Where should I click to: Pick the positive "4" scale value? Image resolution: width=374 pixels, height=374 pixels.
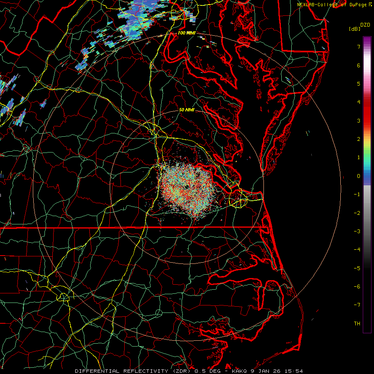(359, 102)
